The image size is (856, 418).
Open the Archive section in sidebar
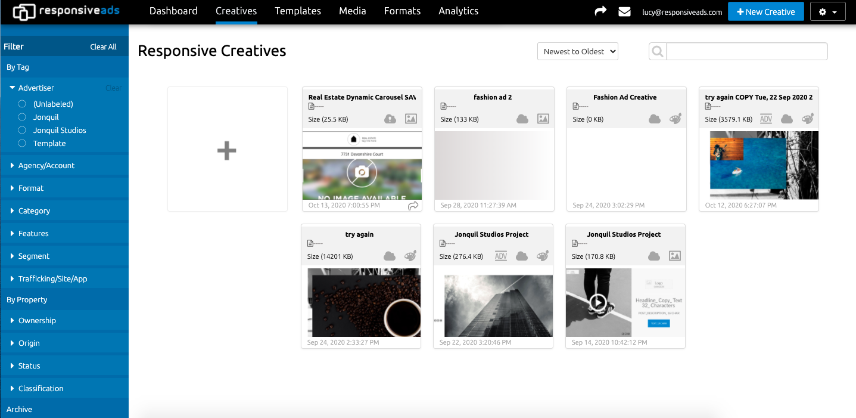pos(20,409)
